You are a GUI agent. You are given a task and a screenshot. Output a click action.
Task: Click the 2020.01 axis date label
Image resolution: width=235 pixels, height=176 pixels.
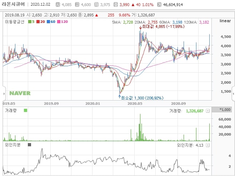pos(92,104)
